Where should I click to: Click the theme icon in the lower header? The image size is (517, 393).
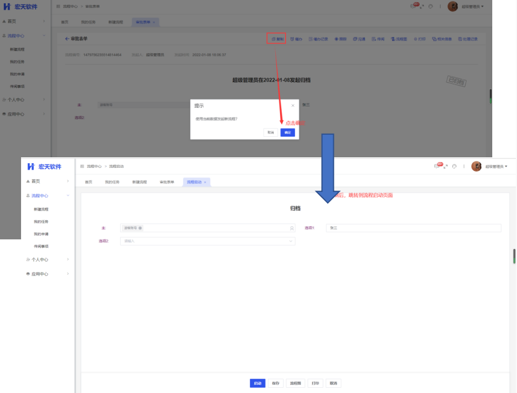[454, 166]
